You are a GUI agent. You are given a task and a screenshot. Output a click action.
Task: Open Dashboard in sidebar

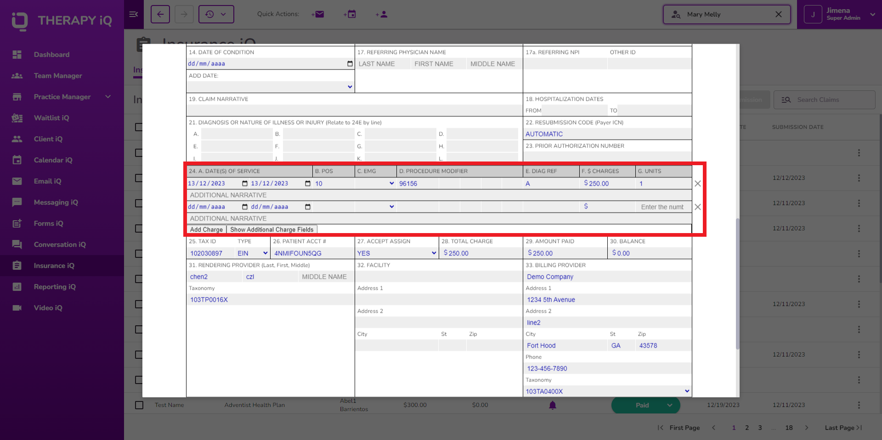click(51, 55)
